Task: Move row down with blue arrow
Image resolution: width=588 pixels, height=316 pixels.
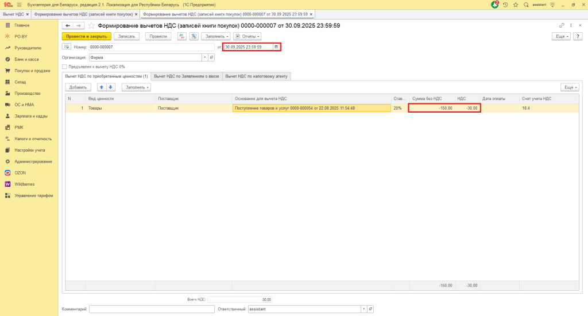Action: click(111, 87)
